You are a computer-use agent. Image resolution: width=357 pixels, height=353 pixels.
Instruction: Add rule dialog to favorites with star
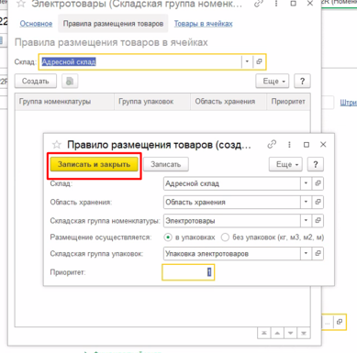click(57, 145)
